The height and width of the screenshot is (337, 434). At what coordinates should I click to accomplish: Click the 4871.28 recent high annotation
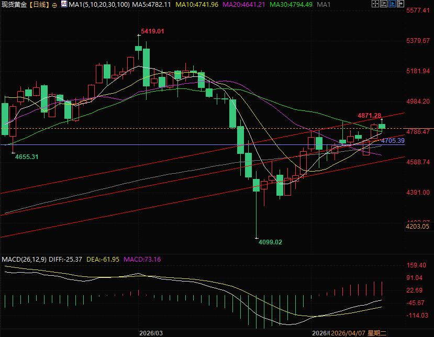[369, 115]
